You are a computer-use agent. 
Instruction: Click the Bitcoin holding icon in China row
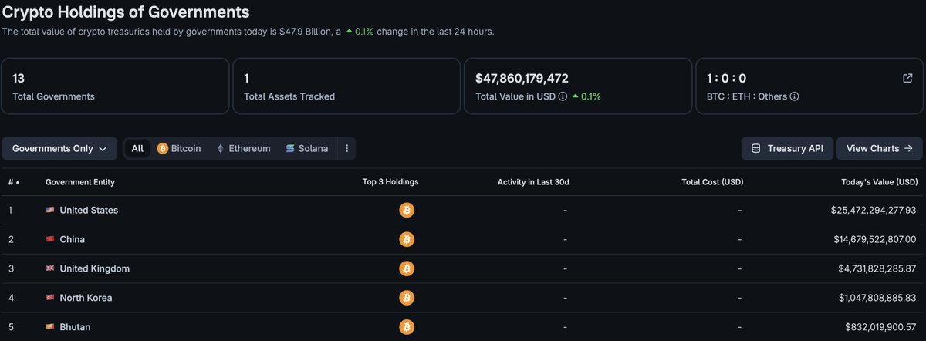coord(407,239)
